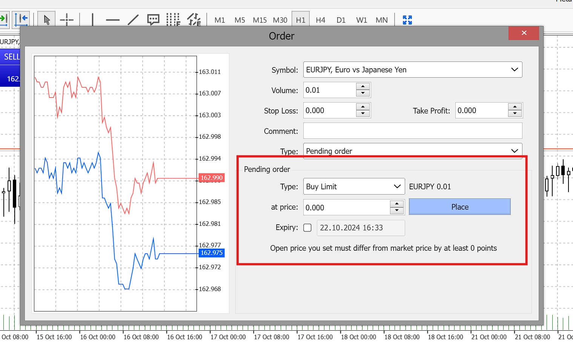Switch to the D1 timeframe
Screen dimensions: 573x342
click(x=341, y=20)
